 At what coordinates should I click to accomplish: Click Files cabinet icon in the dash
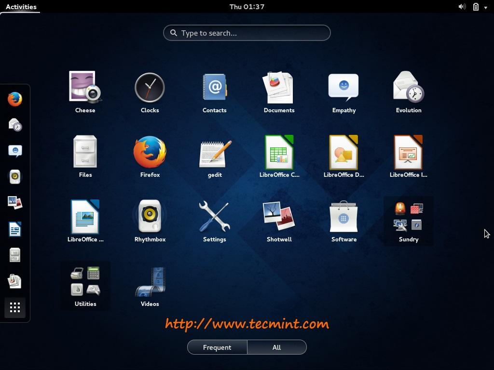tap(15, 255)
